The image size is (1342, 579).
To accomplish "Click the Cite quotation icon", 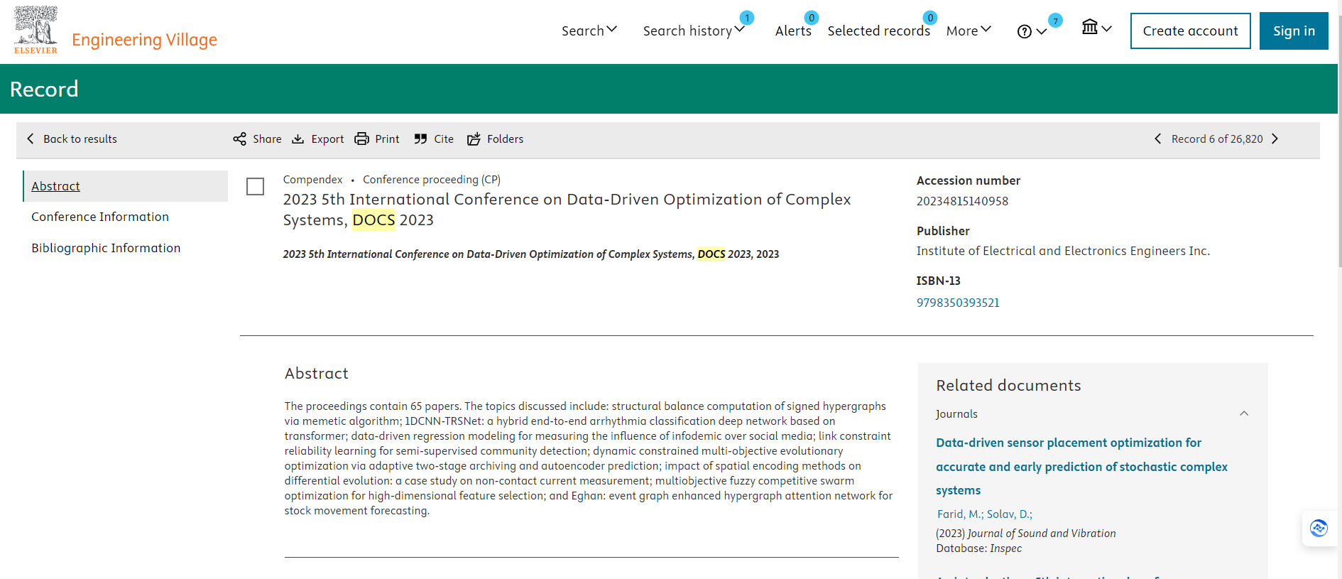I will click(x=421, y=139).
